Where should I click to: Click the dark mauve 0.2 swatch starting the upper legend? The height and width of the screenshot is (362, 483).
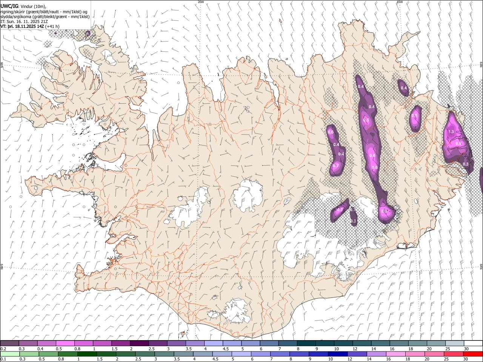[x=9, y=344]
